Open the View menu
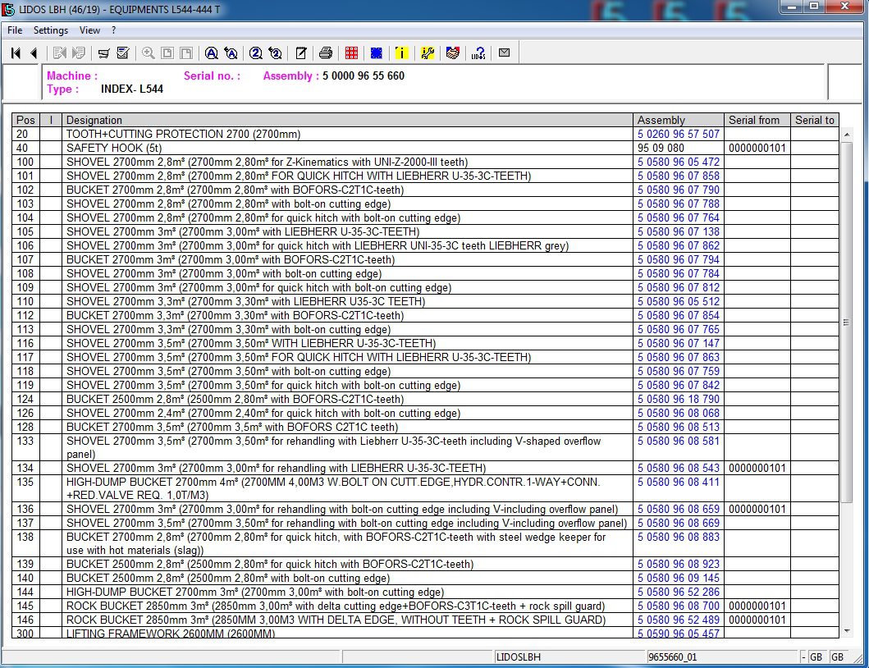The image size is (869, 668). (x=89, y=30)
